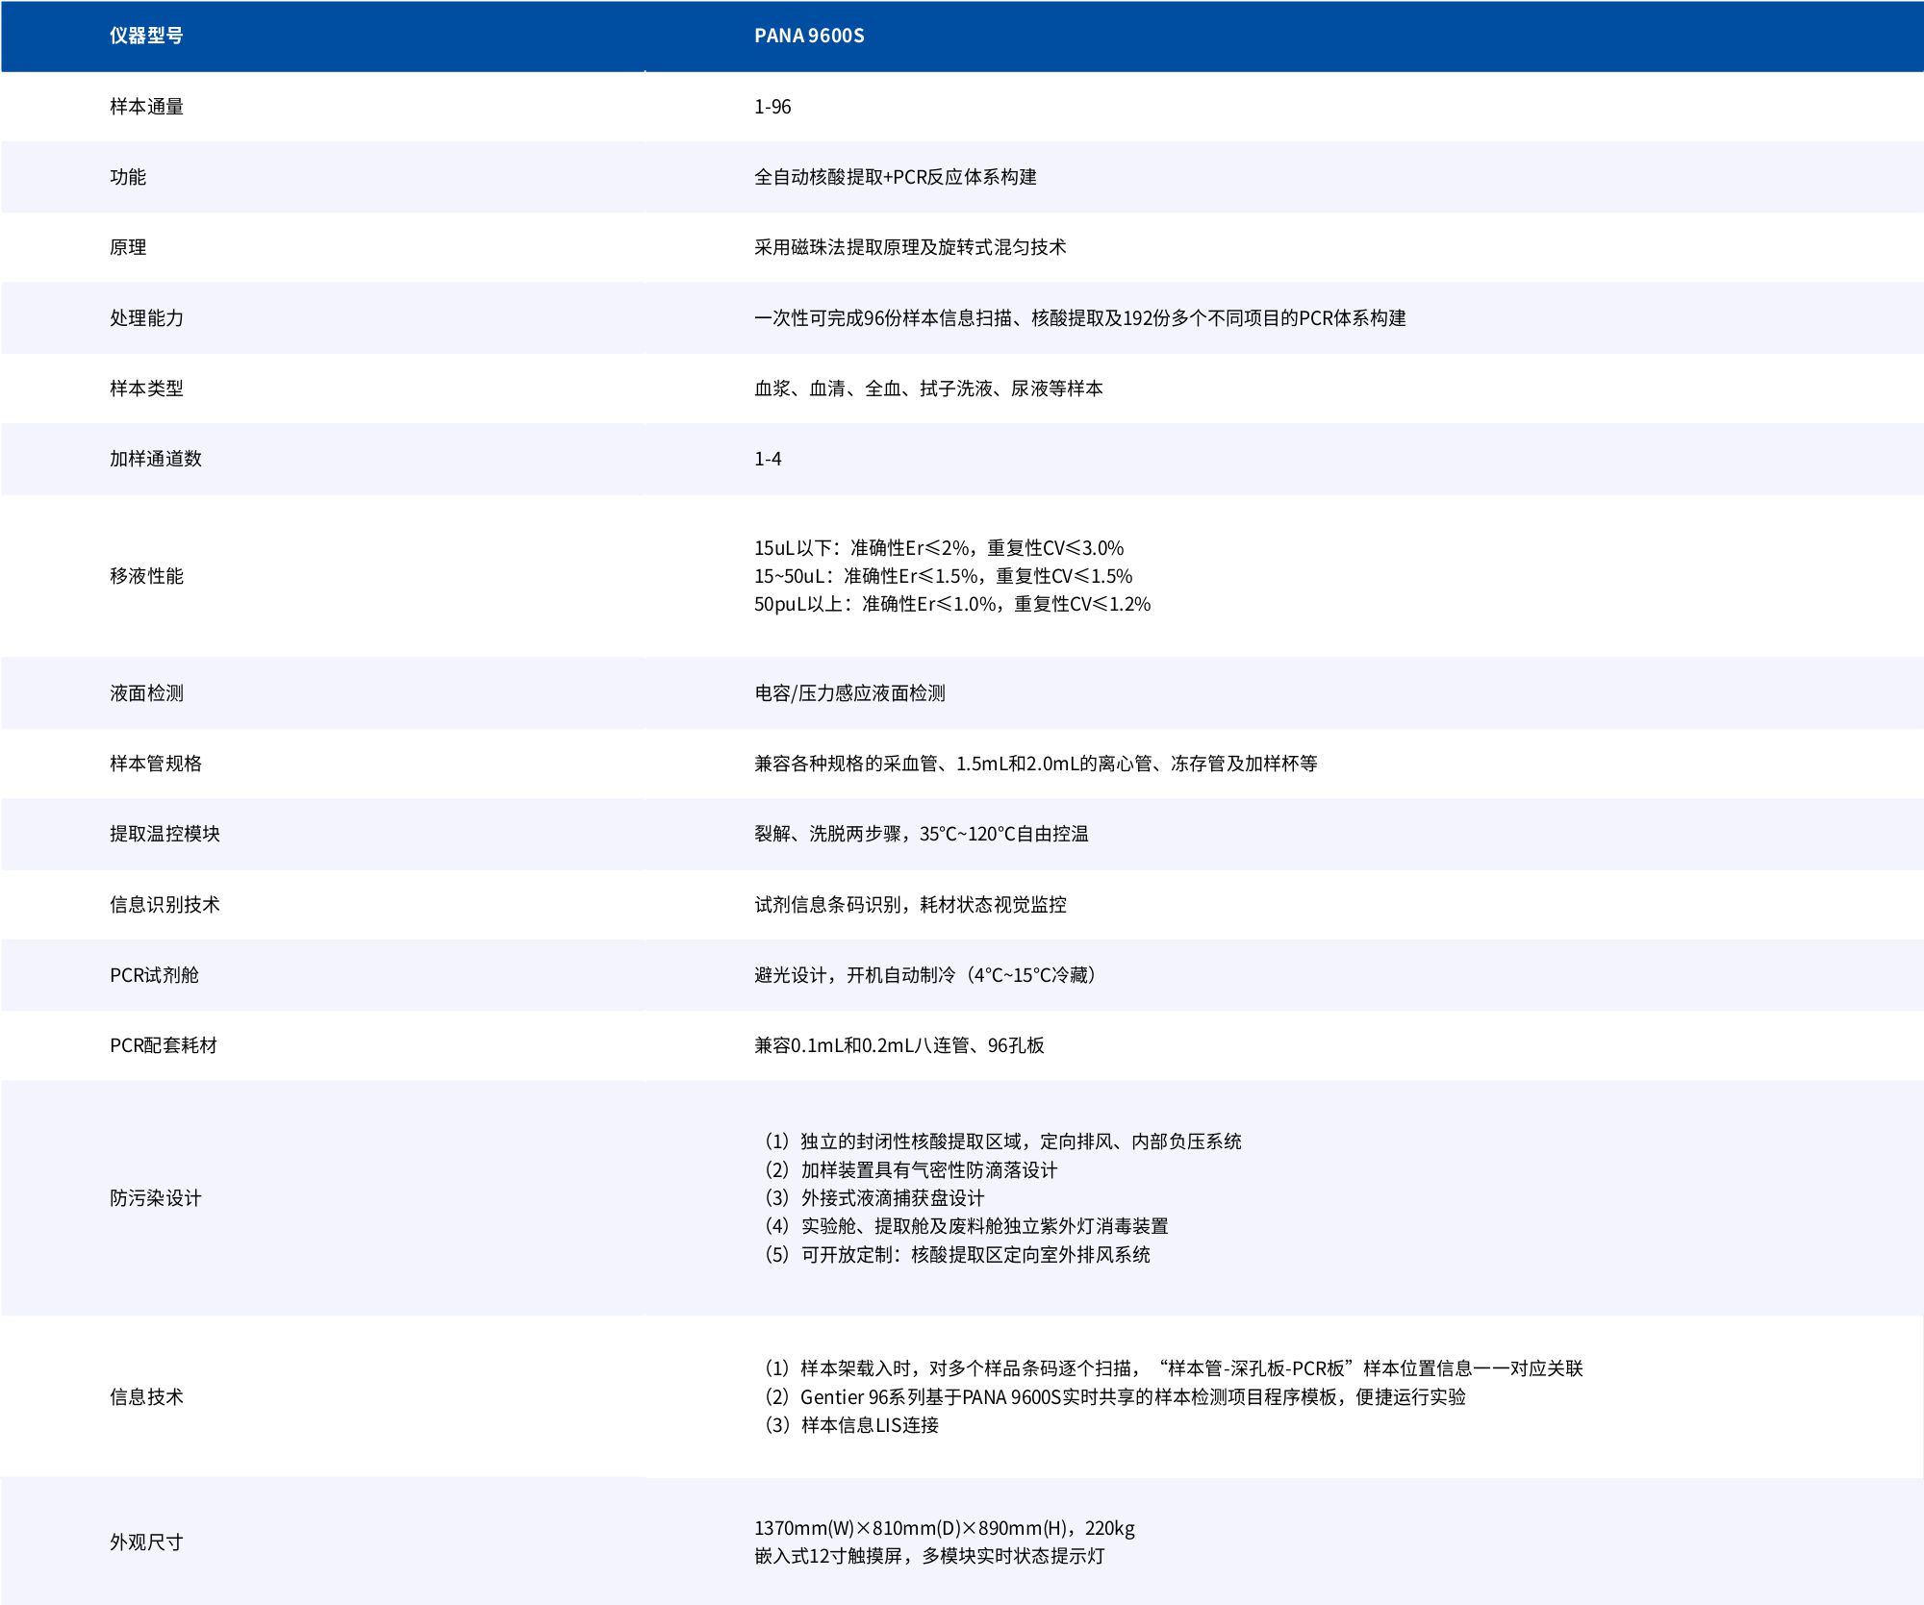The image size is (1924, 1605).
Task: Click '血浆、血清、全血、拭子洗液' value
Action: [928, 389]
